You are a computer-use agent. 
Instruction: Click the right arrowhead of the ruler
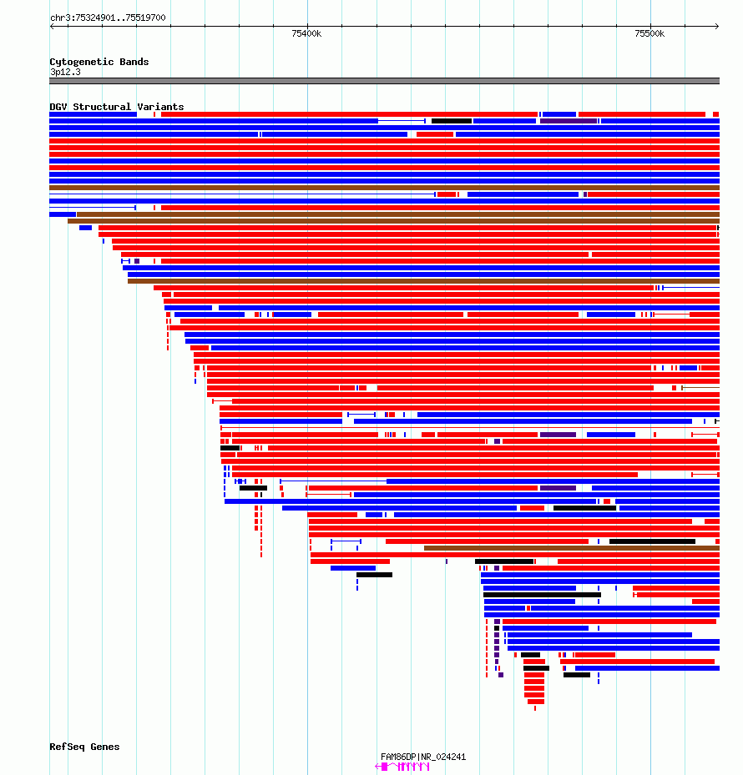click(717, 26)
